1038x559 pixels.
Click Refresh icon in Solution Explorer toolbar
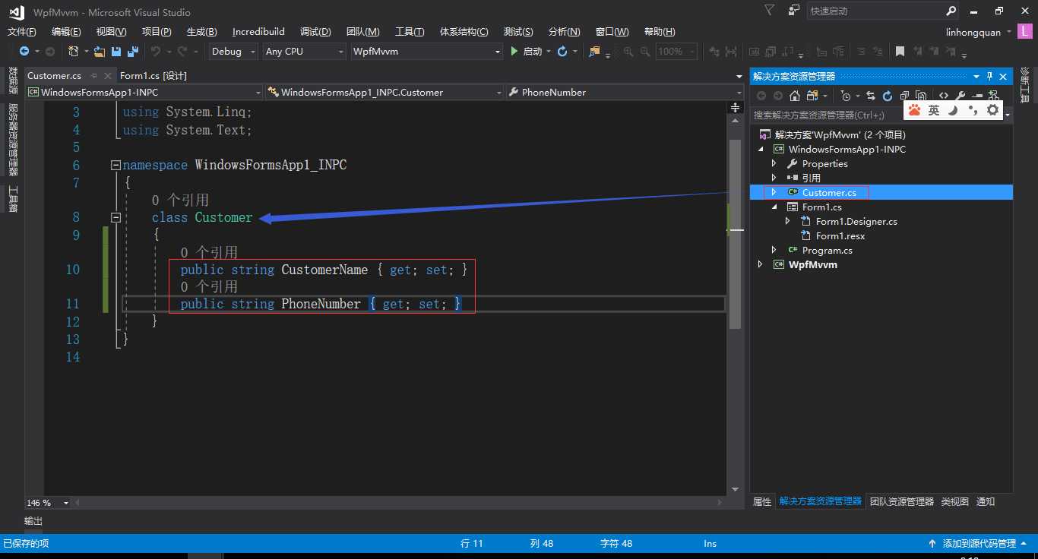point(888,96)
